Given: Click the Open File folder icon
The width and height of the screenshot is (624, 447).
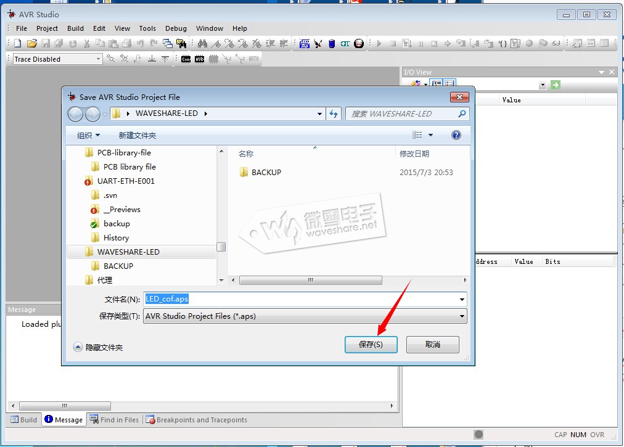Looking at the screenshot, I should 31,43.
